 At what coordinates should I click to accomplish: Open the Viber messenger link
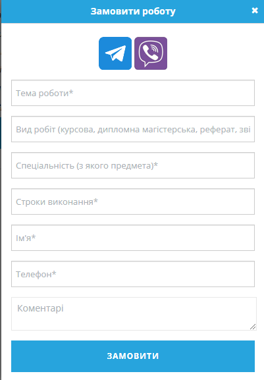tap(151, 53)
